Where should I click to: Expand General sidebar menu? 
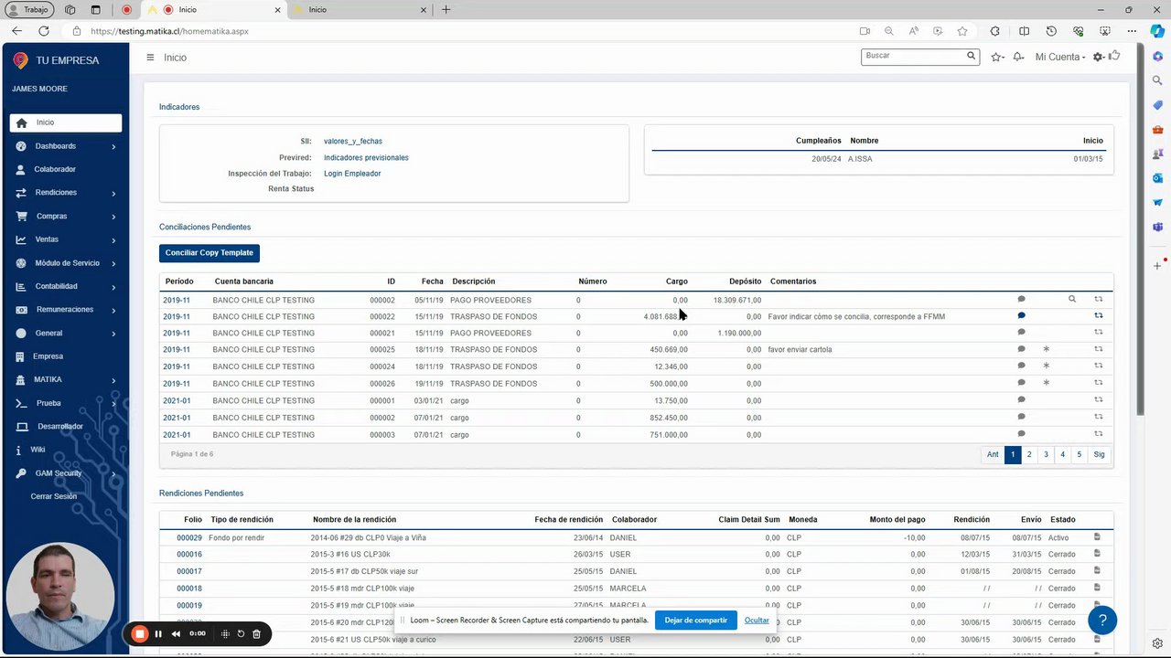[x=66, y=334]
